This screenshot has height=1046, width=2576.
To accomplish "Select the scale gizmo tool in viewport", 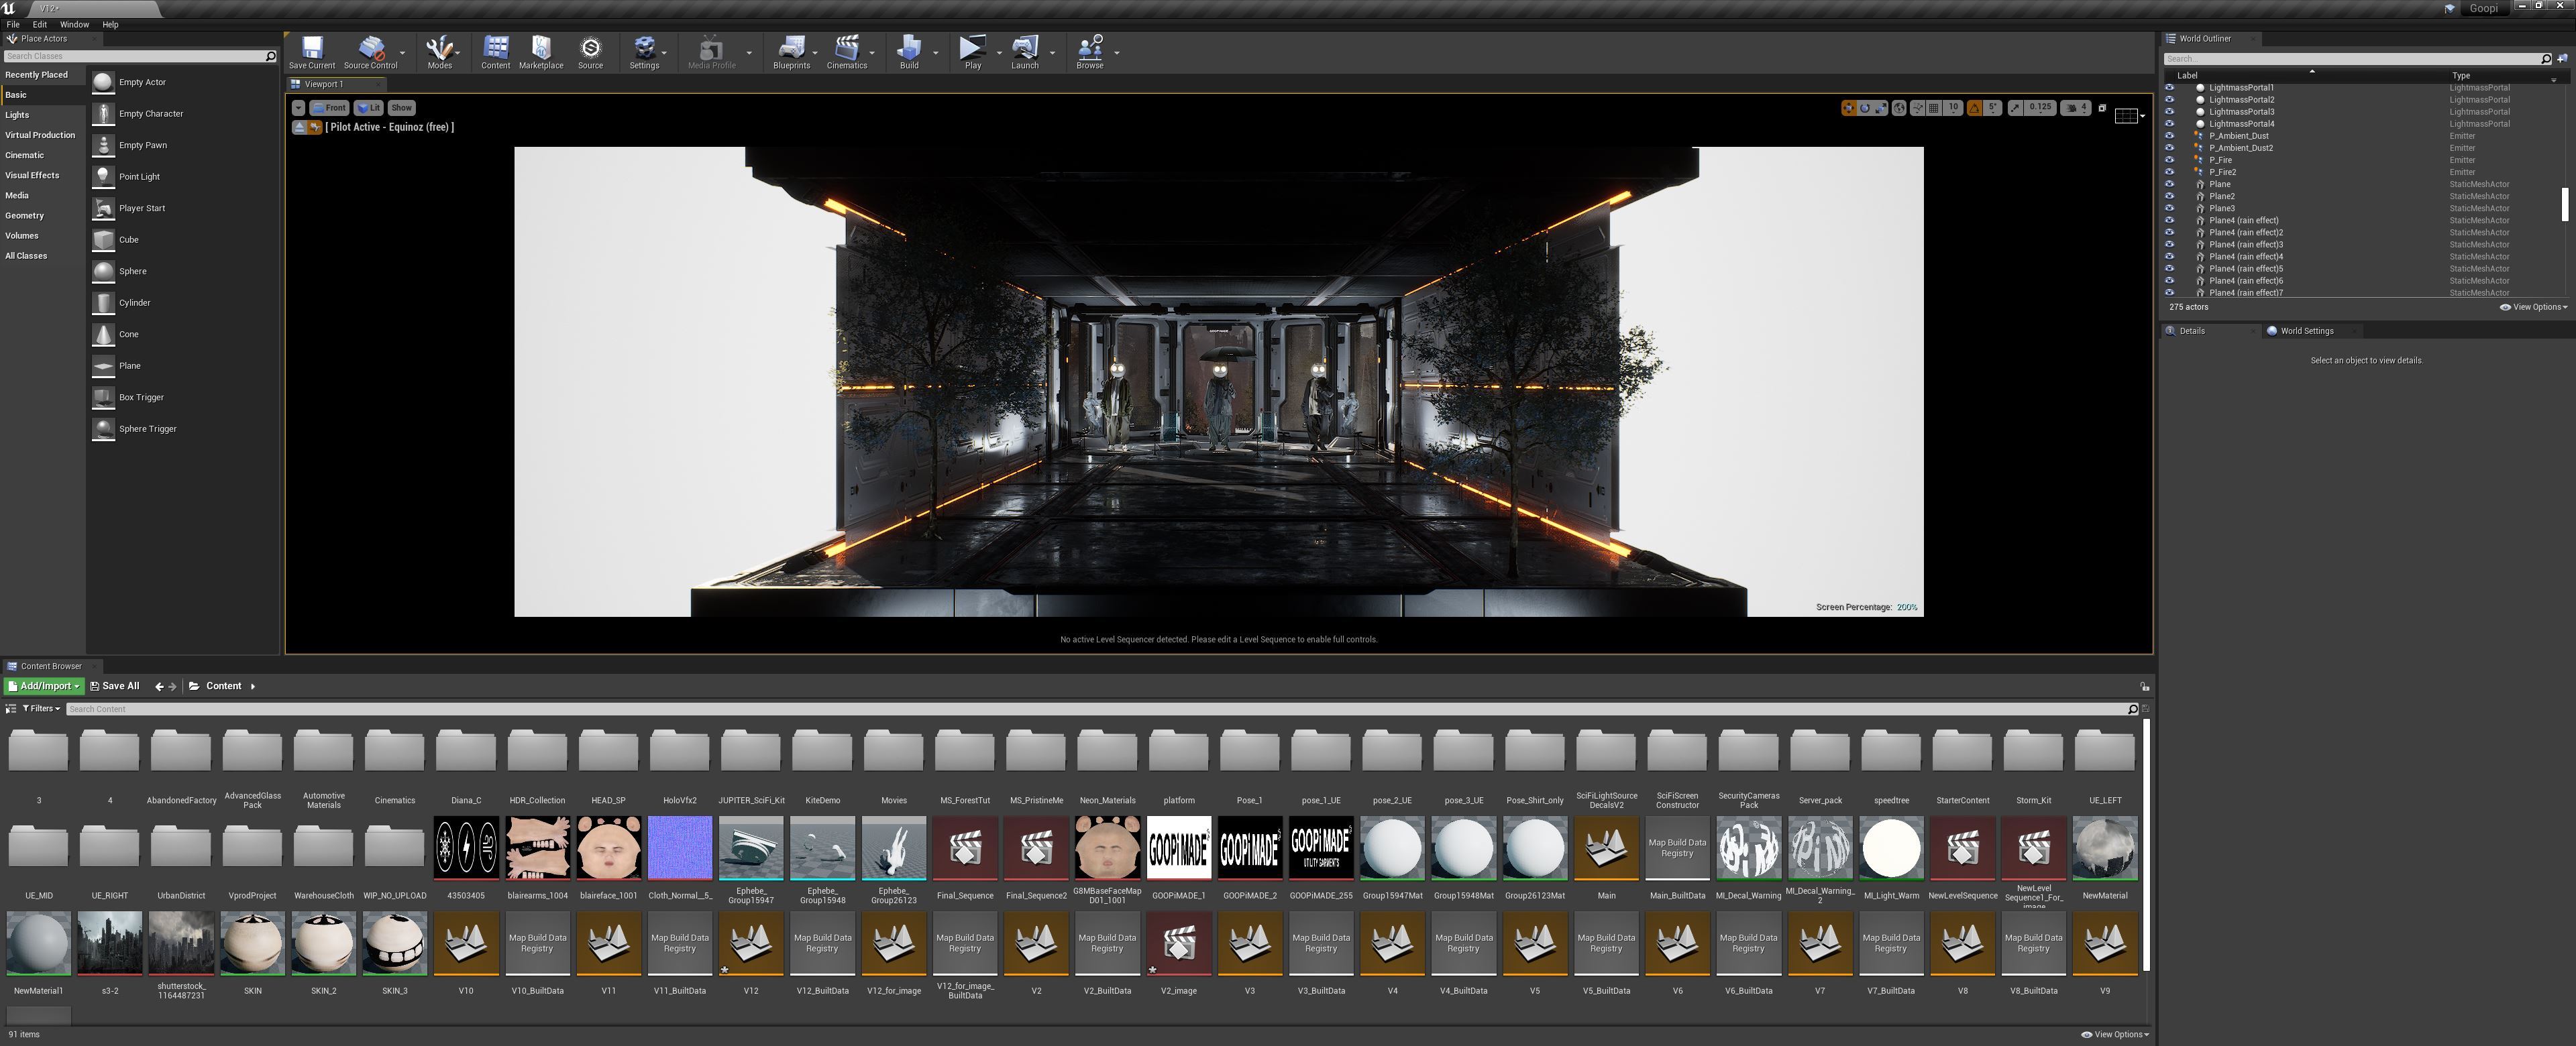I will point(1880,108).
